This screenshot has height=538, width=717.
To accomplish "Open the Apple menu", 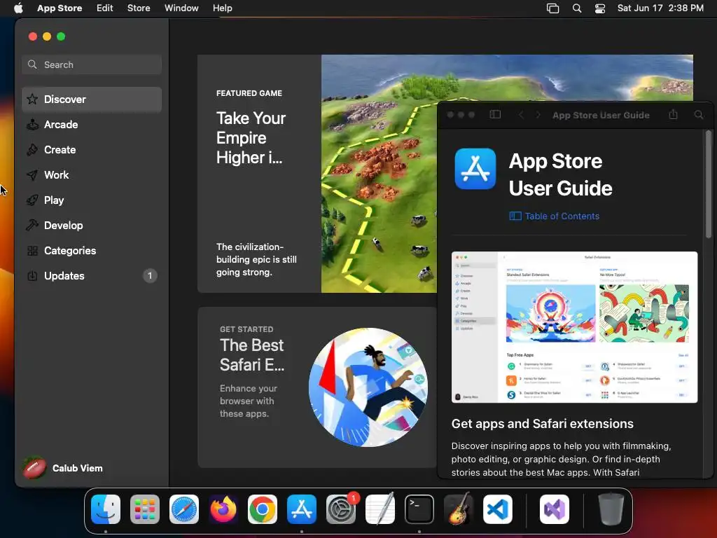I will pos(18,8).
